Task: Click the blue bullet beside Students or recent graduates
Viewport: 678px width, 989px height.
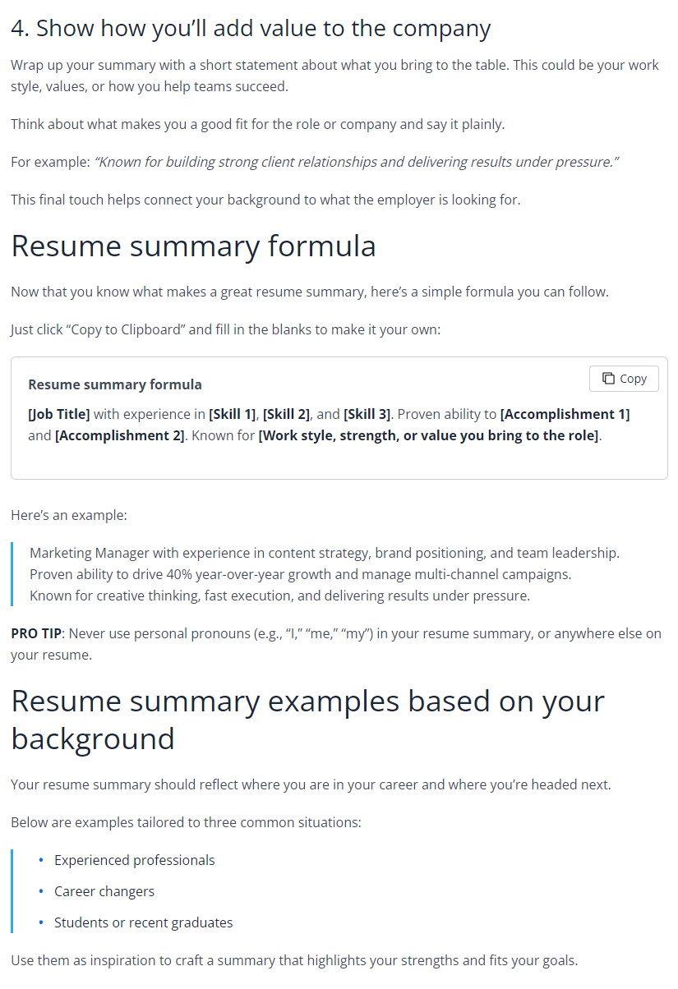Action: click(39, 922)
